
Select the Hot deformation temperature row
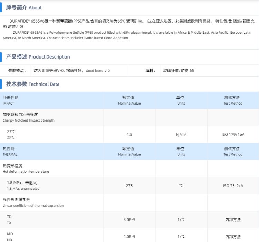pyautogui.click(x=26, y=169)
